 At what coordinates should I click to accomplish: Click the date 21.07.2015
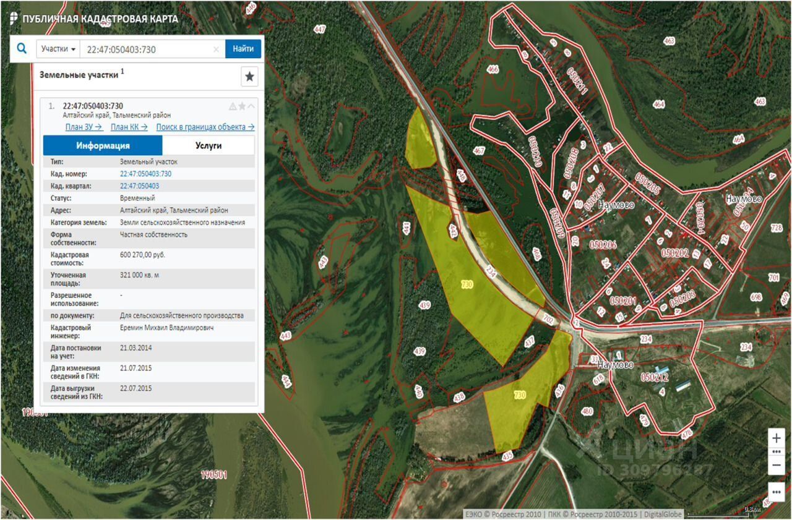click(x=136, y=369)
